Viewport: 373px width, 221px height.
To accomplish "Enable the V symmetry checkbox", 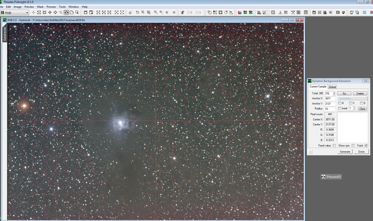I will pyautogui.click(x=350, y=103).
